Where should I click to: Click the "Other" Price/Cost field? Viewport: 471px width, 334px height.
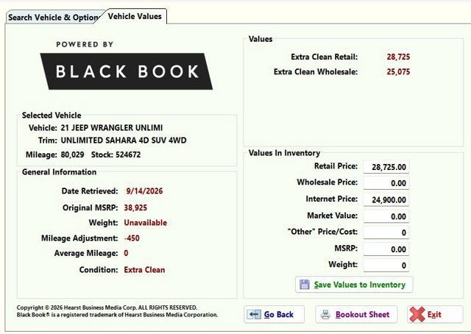[x=386, y=232]
